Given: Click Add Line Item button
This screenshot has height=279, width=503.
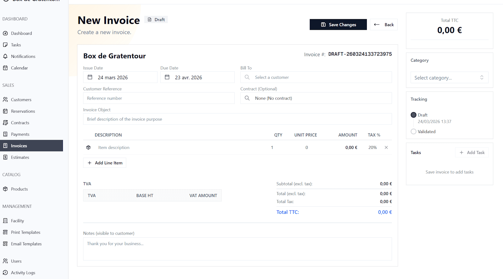Looking at the screenshot, I should tap(105, 163).
